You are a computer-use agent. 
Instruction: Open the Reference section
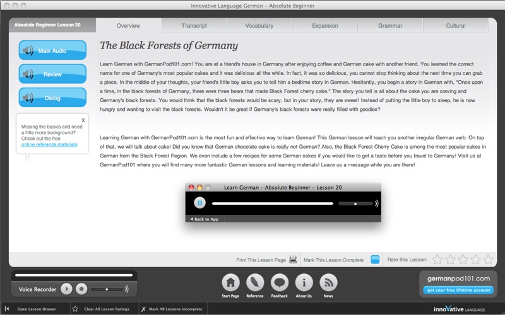(255, 282)
